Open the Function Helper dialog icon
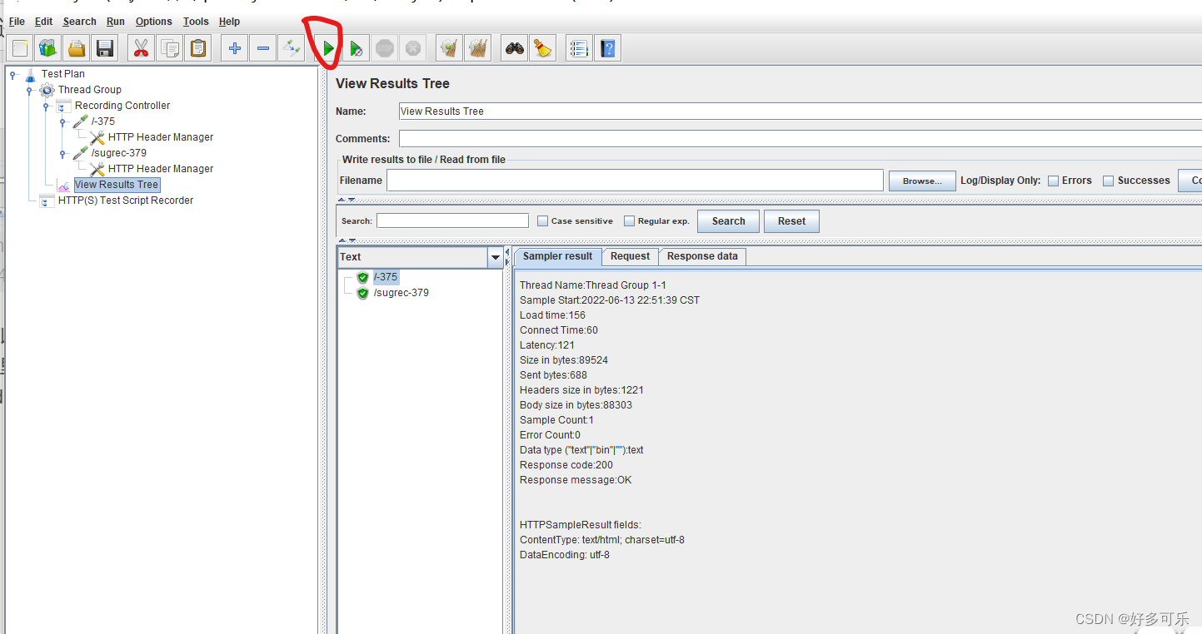Viewport: 1202px width, 634px height. [579, 48]
